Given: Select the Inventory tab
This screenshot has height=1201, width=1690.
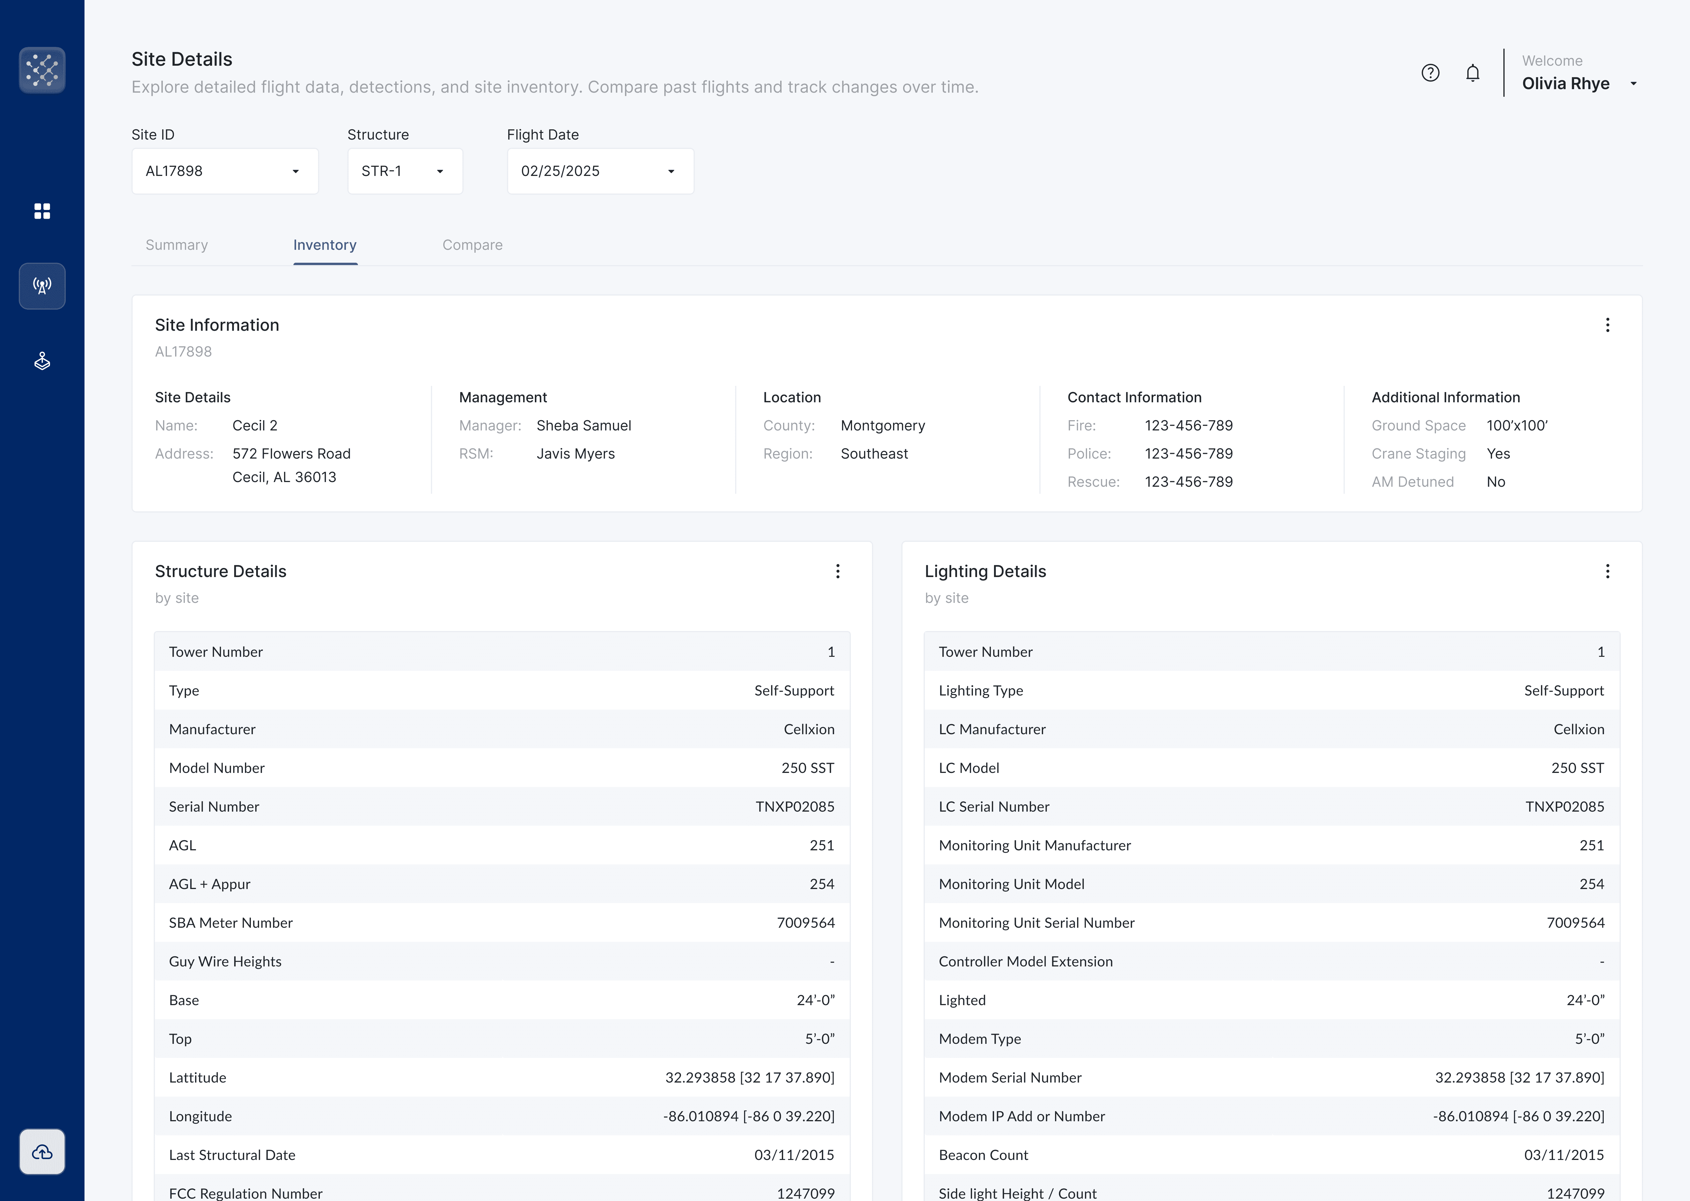Looking at the screenshot, I should [325, 245].
